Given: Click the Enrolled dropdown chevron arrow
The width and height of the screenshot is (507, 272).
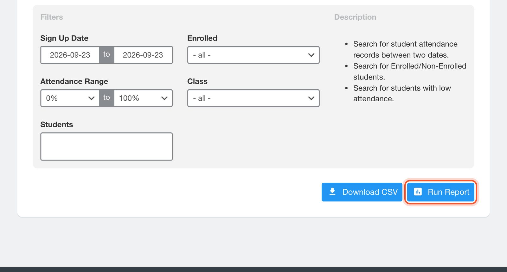Looking at the screenshot, I should [x=311, y=55].
